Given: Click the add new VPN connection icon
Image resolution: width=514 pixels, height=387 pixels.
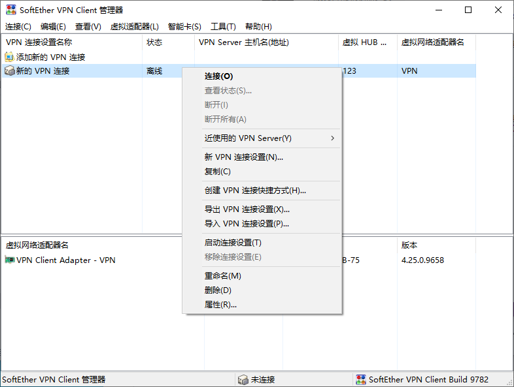Looking at the screenshot, I should tap(9, 57).
